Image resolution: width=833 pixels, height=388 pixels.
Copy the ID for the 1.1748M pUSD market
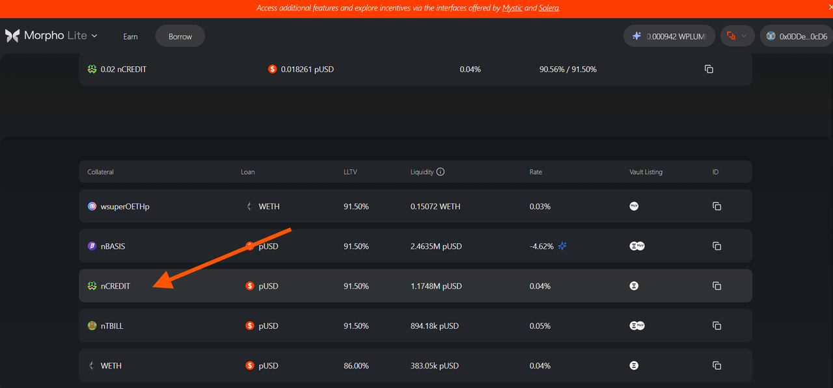click(x=717, y=286)
